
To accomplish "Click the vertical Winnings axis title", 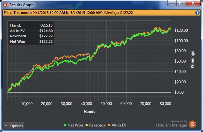I will coord(192,60).
